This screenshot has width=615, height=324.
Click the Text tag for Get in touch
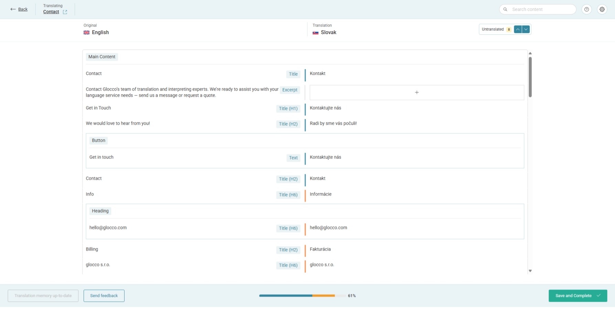[293, 158]
